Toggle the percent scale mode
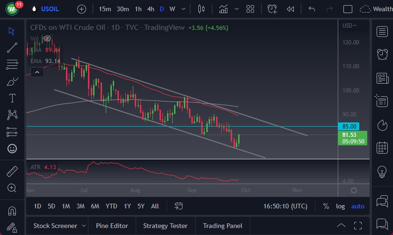The width and height of the screenshot is (393, 235). pyautogui.click(x=326, y=206)
